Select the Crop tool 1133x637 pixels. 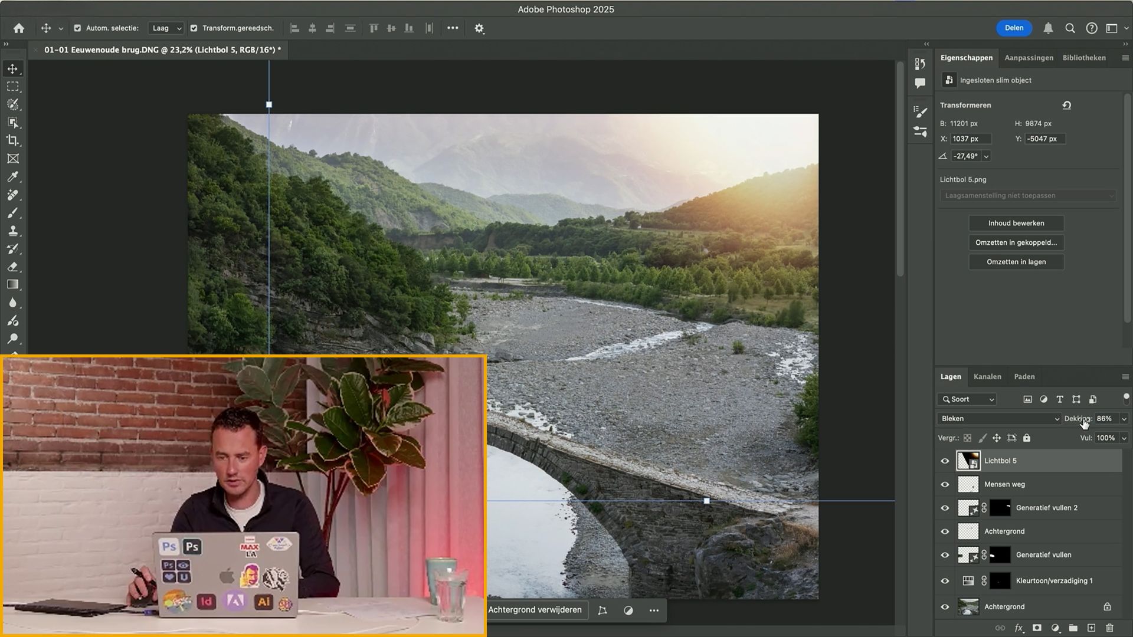pyautogui.click(x=14, y=141)
